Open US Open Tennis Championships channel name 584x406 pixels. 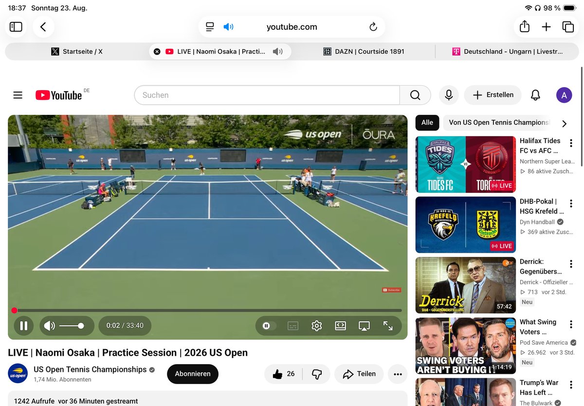(x=90, y=369)
